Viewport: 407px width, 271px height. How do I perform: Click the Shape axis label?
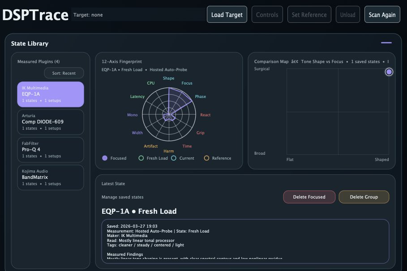click(x=169, y=78)
